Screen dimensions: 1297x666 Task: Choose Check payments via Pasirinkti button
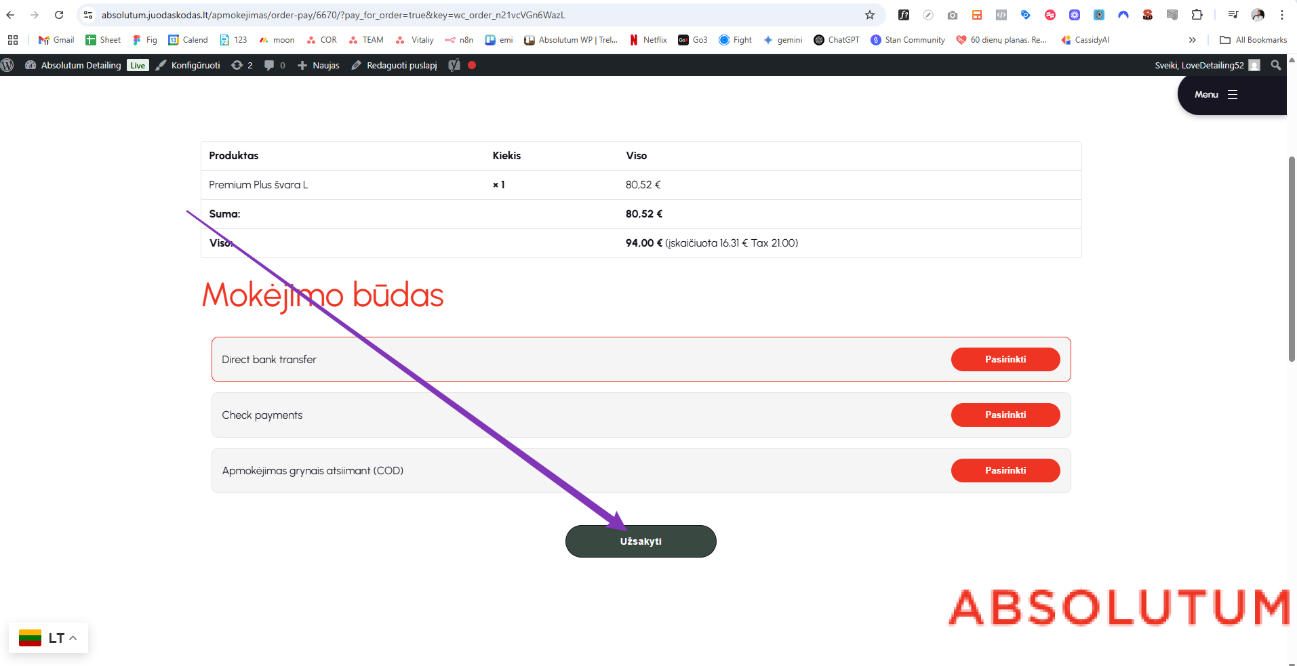click(x=1005, y=415)
